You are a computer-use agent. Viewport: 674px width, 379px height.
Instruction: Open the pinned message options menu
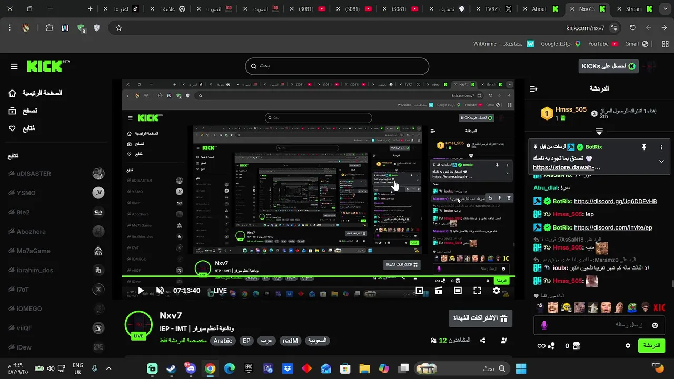pyautogui.click(x=661, y=147)
